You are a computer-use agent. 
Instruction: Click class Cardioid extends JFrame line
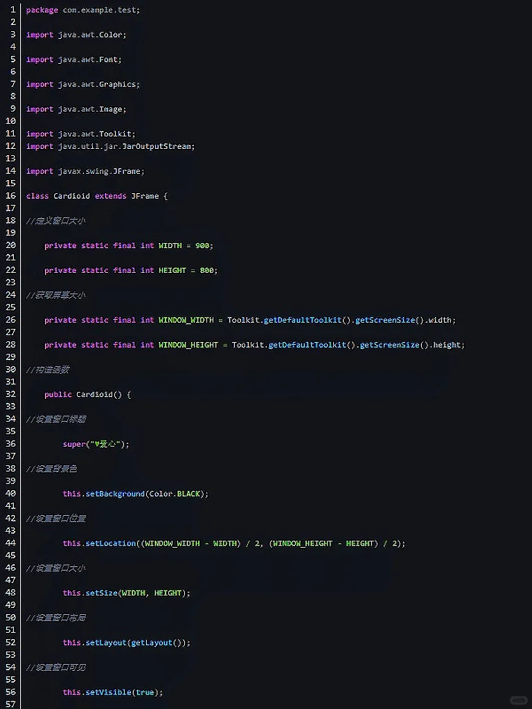click(x=97, y=196)
